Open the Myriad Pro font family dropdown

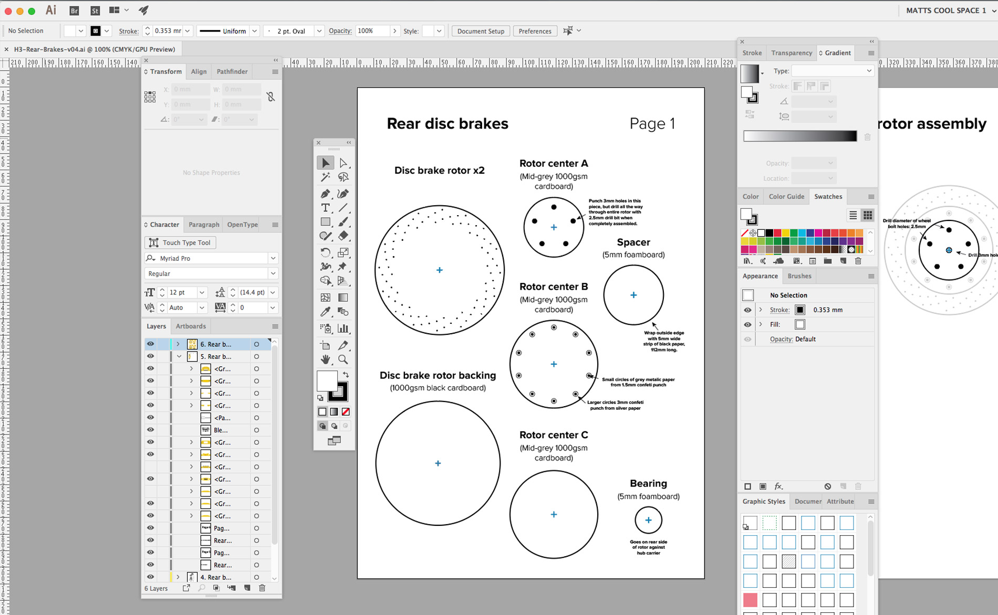pos(273,258)
